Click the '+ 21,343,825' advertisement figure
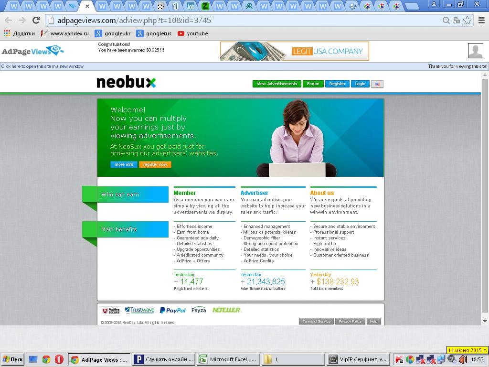 pyautogui.click(x=263, y=281)
